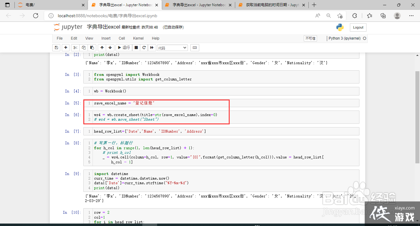Open browser extensions icon

pyautogui.click(x=355, y=16)
